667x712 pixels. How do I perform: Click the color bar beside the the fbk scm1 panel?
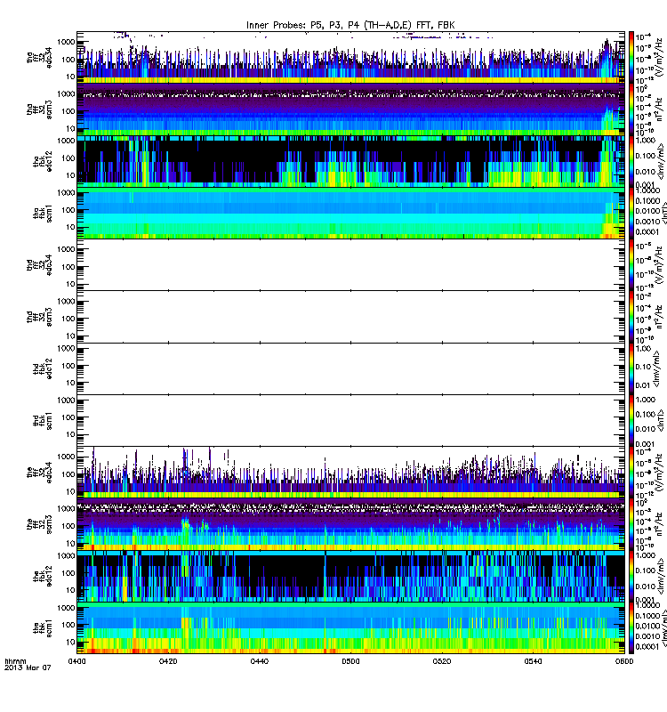point(631,628)
